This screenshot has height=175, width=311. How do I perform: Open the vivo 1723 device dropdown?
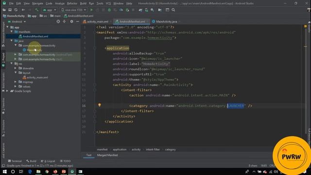(73, 10)
